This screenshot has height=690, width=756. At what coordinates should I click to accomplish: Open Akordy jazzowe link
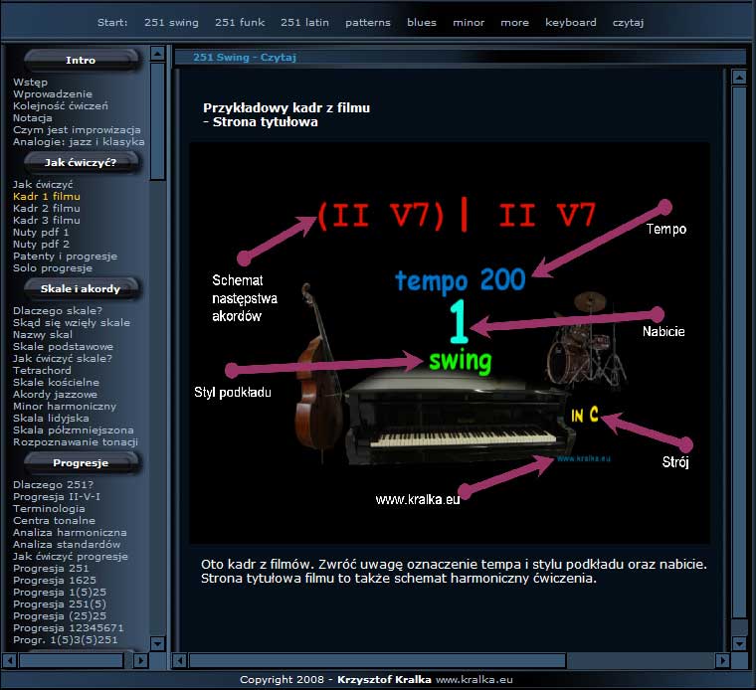coord(55,394)
